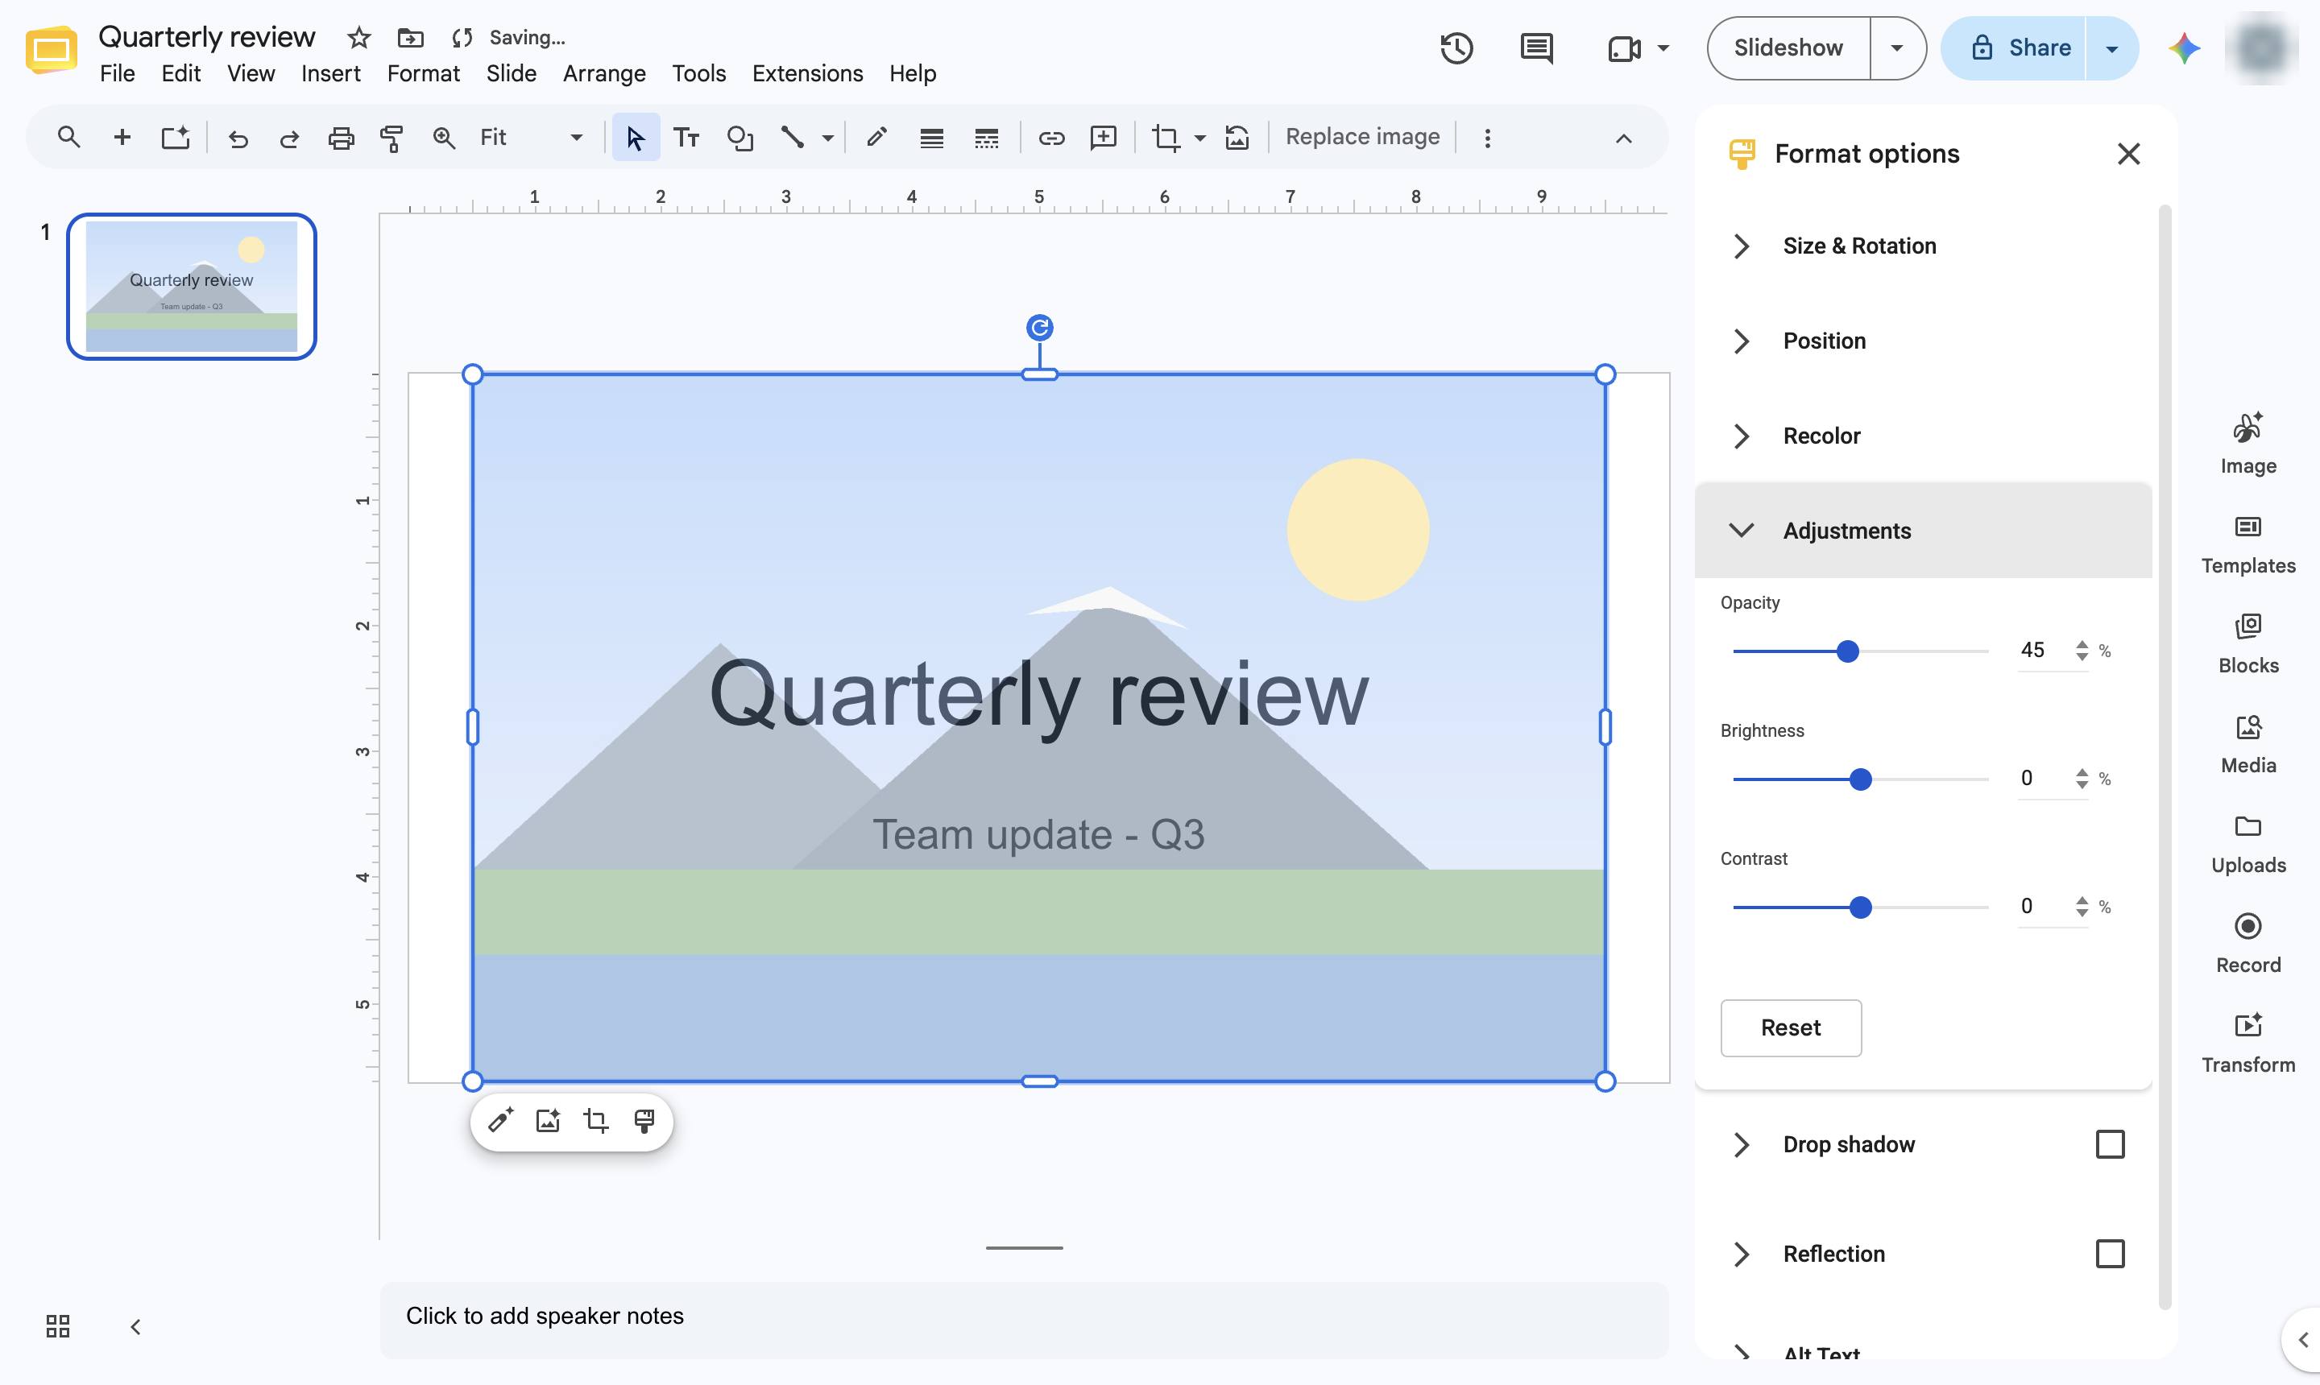2320x1385 pixels.
Task: Star the Quarterly review document
Action: (358, 37)
